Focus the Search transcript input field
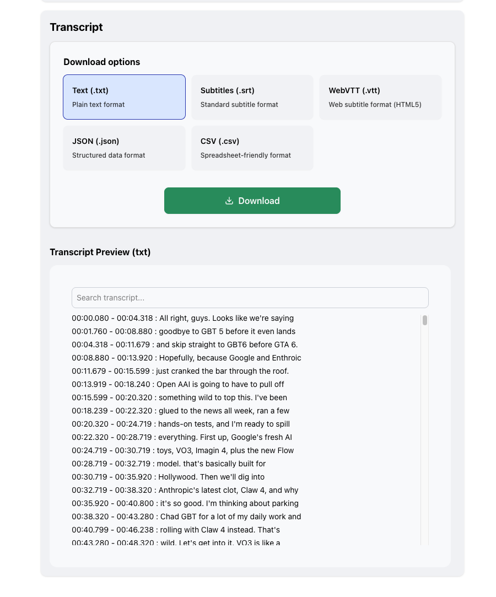The image size is (496, 597). tap(250, 298)
